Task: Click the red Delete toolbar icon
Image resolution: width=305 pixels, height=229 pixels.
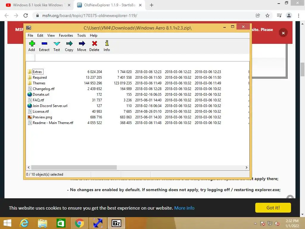Action: [94, 46]
